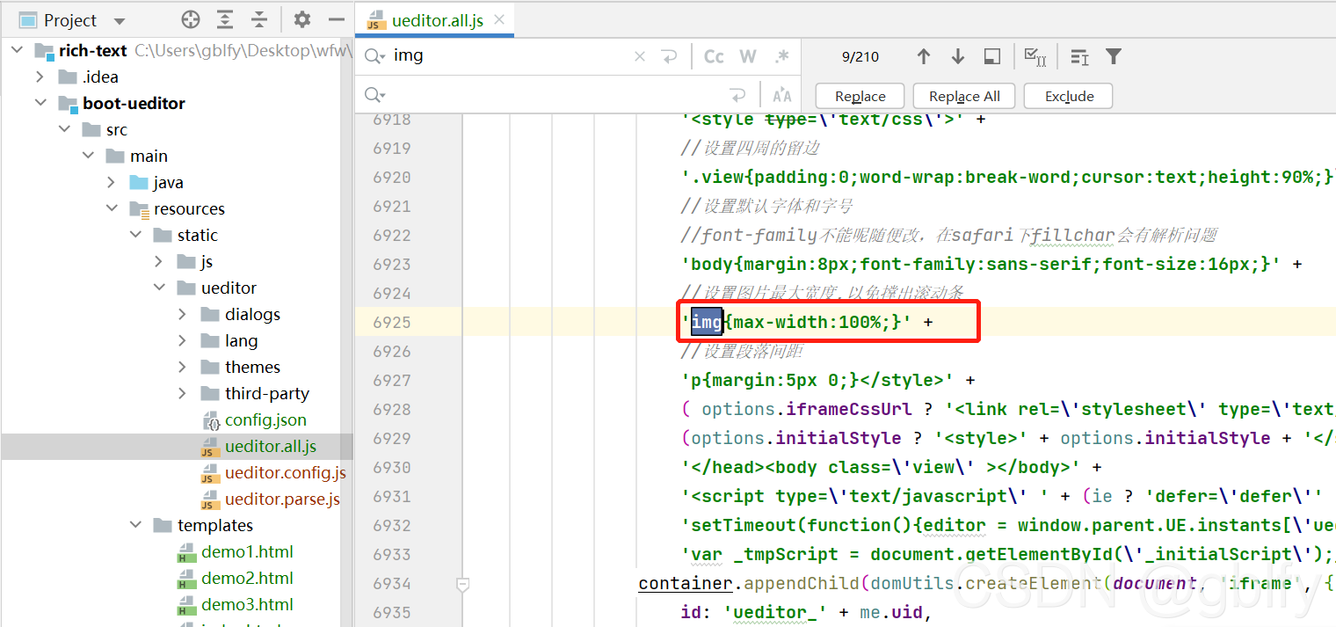Click the add selection for next occurrence icon

(1080, 56)
